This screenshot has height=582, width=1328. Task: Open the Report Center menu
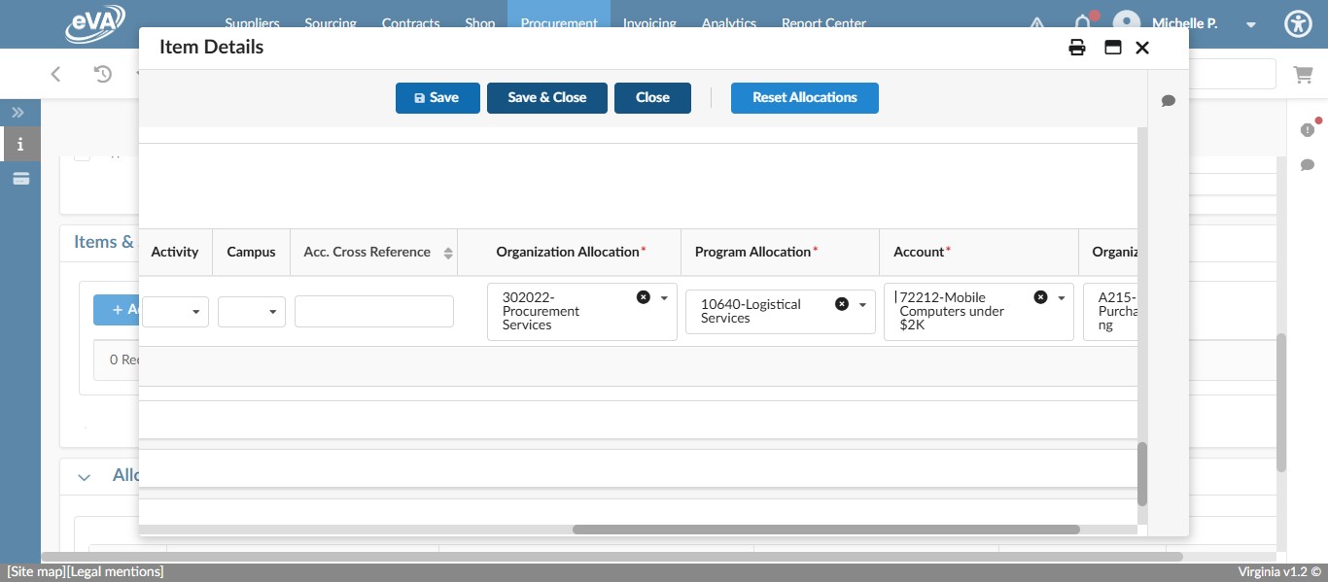coord(823,23)
